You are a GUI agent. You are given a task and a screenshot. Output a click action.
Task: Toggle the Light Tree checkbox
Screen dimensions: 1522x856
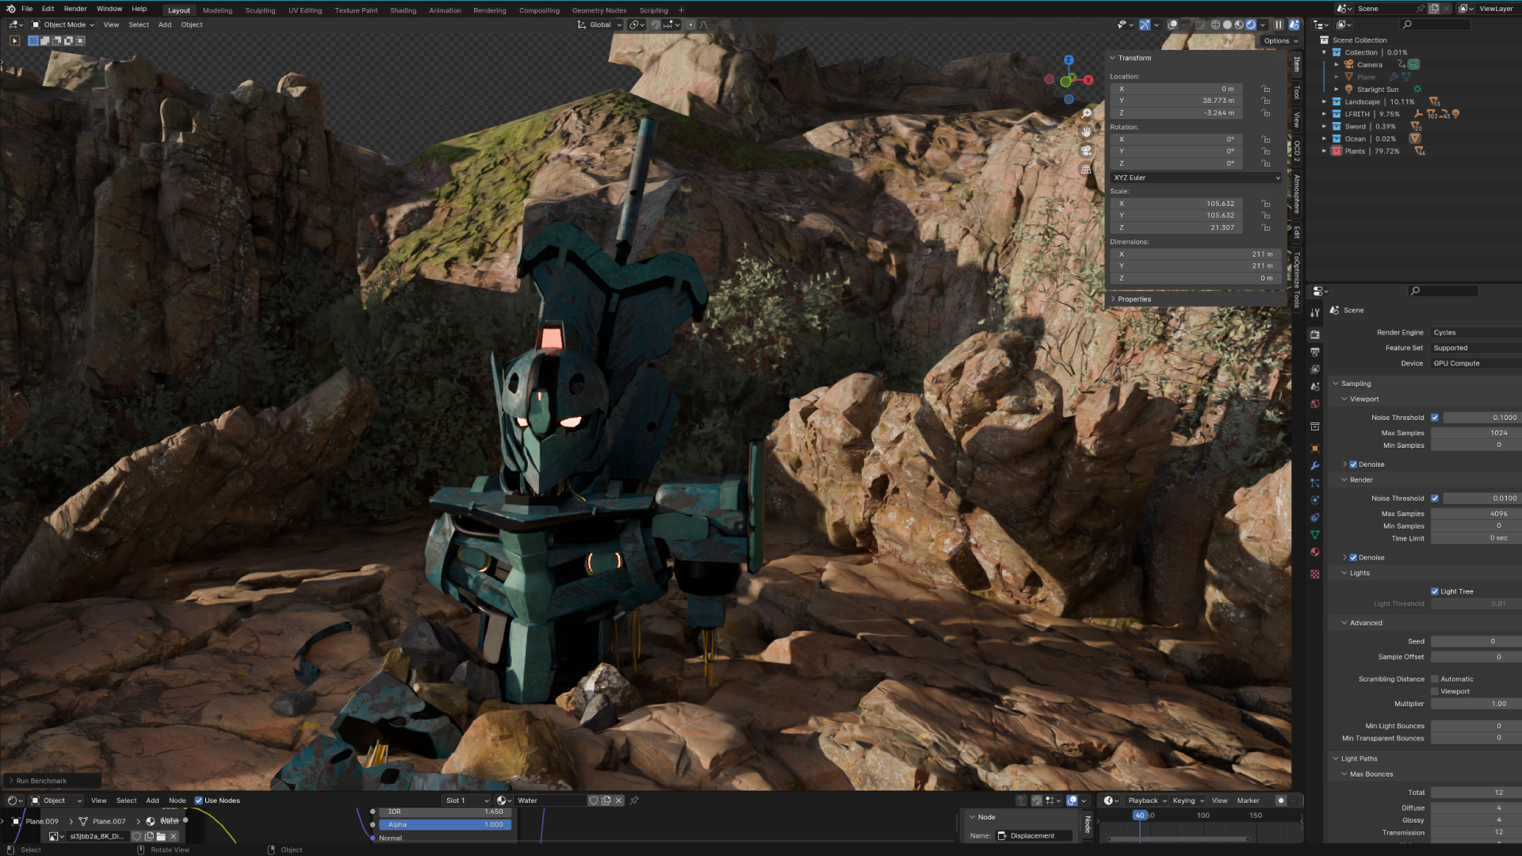pos(1435,591)
